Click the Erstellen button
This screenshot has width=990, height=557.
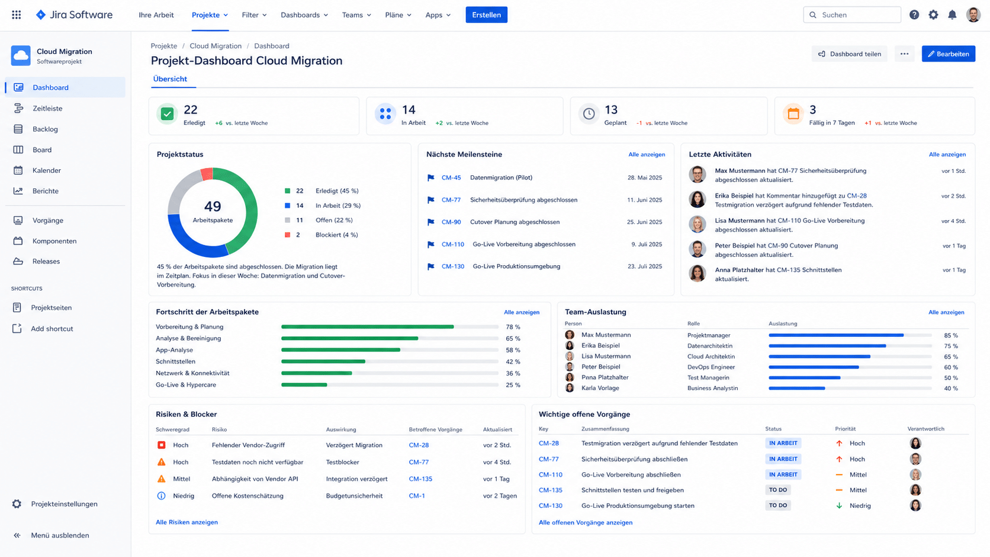(x=487, y=15)
